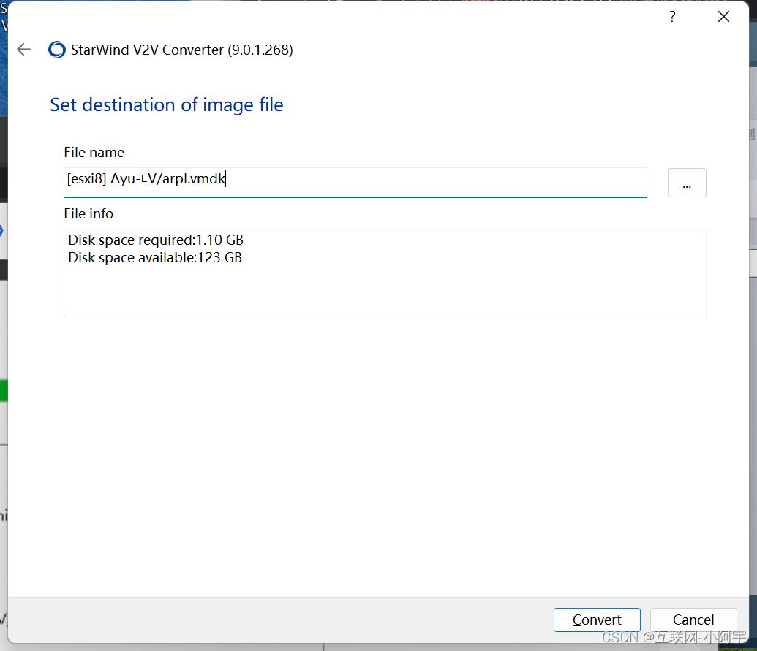
Task: Select the 'Disk space required:1.10 GB' line
Action: tap(156, 240)
